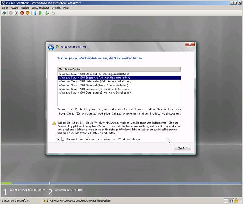Viewport: 243px width, 204px height.
Task: Click the Windows flag icon in dialog title
Action: pos(57,47)
